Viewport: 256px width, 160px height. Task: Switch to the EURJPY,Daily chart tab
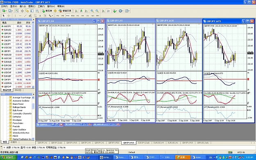coord(144,143)
